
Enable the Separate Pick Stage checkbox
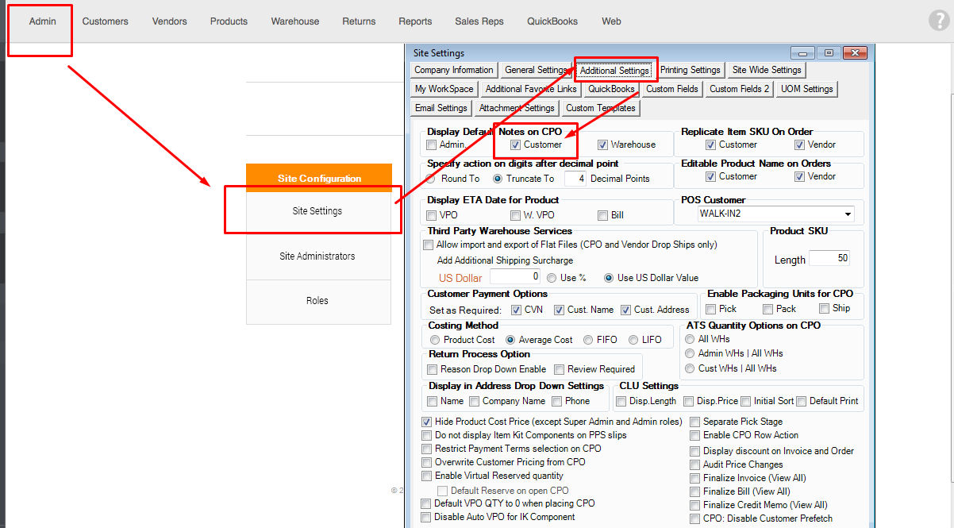pyautogui.click(x=695, y=422)
